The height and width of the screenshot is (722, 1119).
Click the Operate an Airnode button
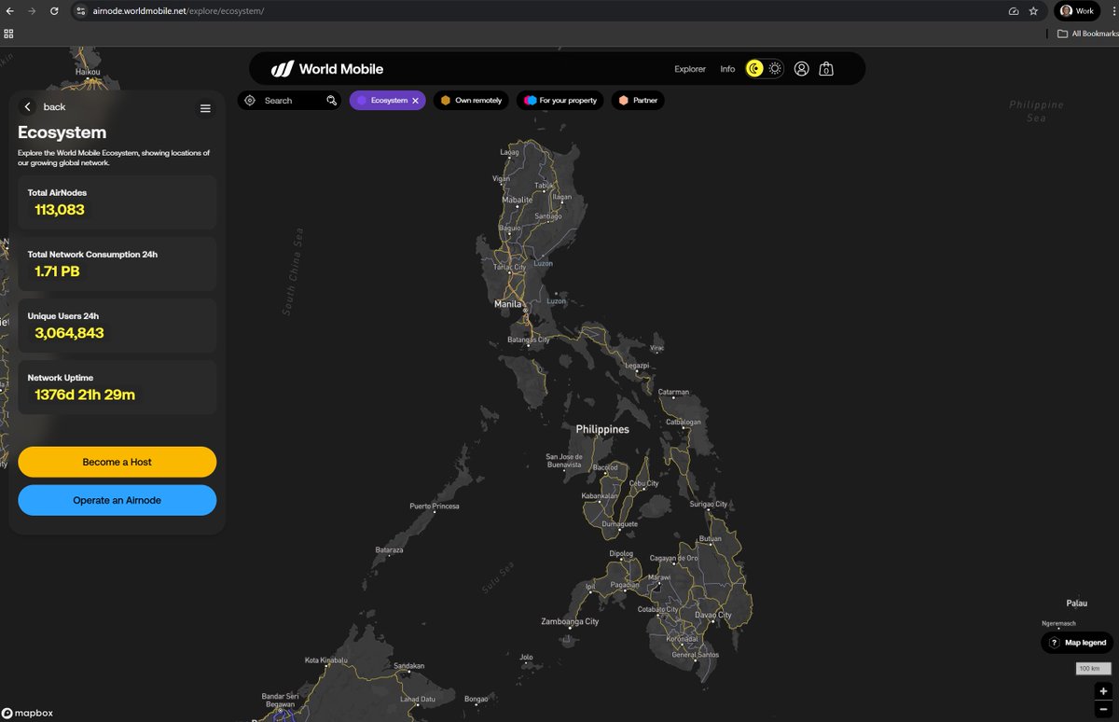pyautogui.click(x=117, y=500)
